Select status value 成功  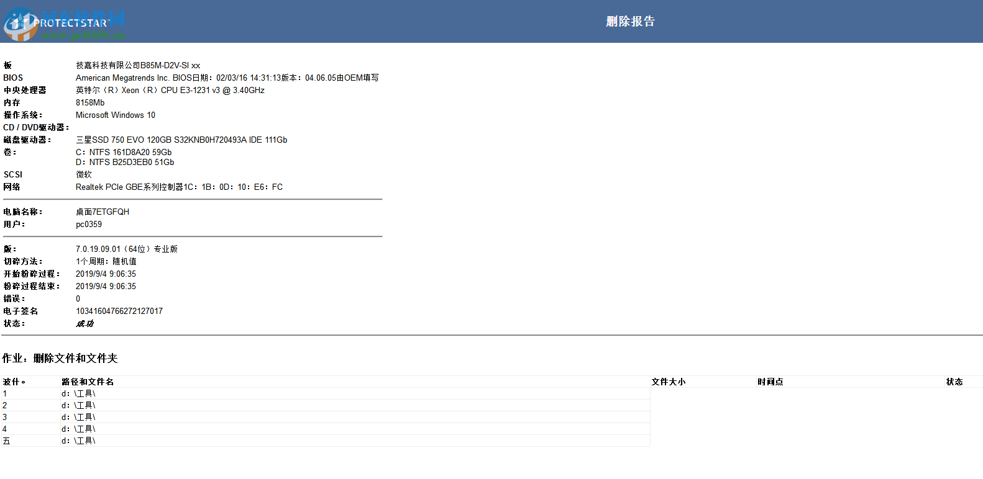(85, 323)
